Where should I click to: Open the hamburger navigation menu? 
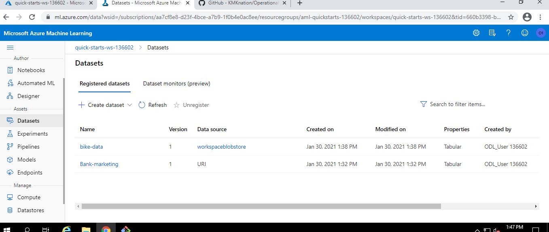pos(10,47)
